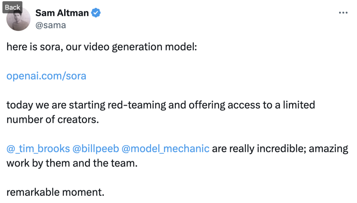
Task: Click the Back button
Action: (x=12, y=7)
